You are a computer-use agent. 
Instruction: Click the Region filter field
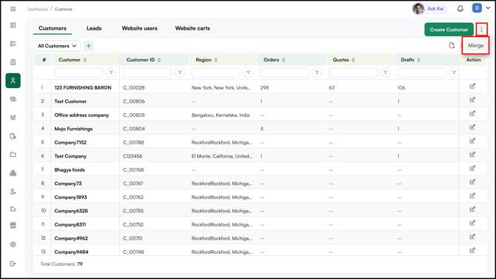[215, 73]
